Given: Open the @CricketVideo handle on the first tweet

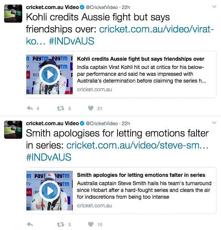Looking at the screenshot, I should [x=102, y=7].
